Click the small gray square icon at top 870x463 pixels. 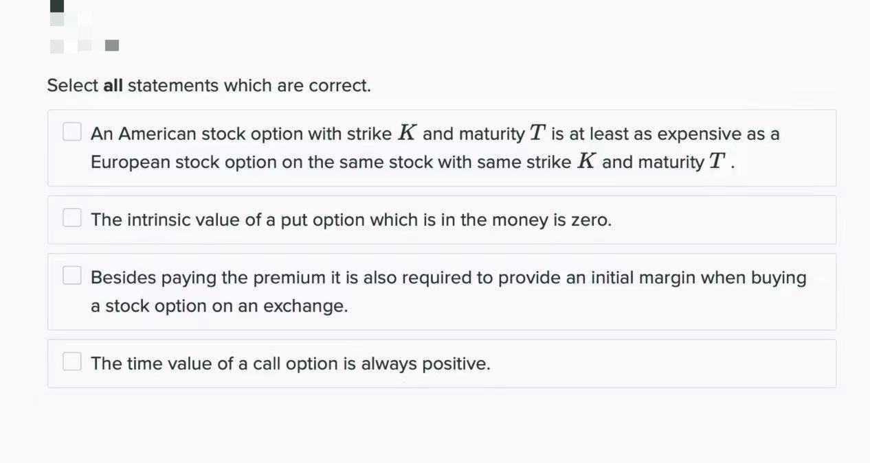coord(112,45)
